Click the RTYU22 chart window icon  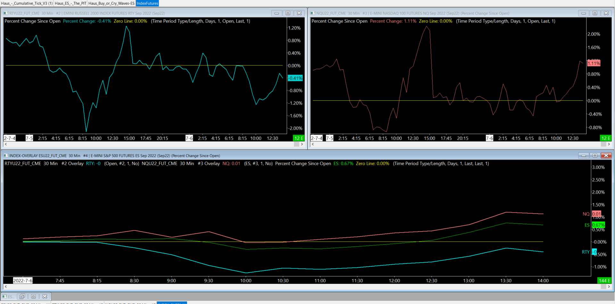tap(6, 13)
